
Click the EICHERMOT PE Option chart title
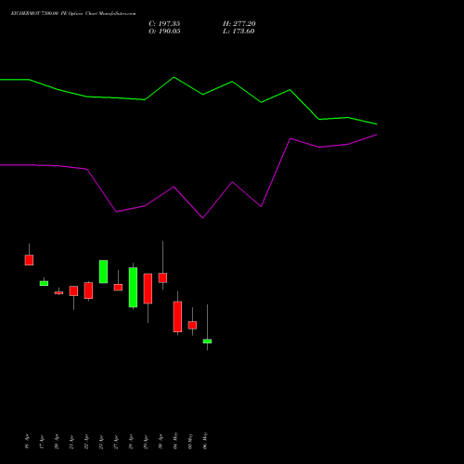tap(73, 14)
